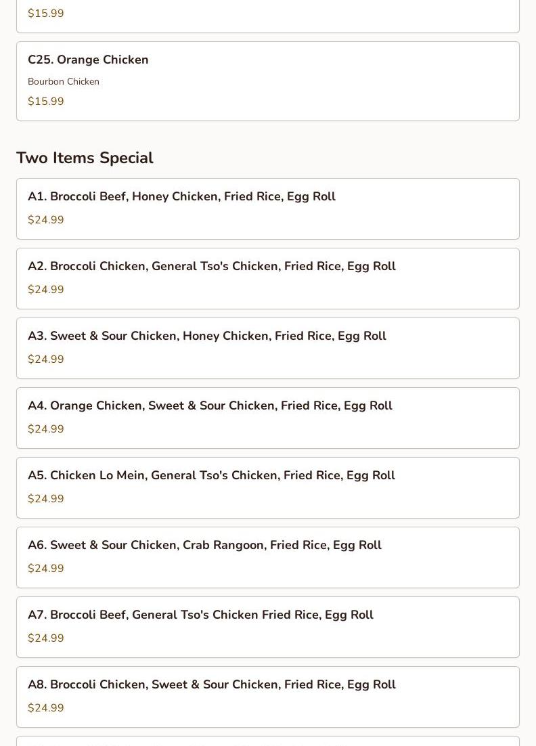Open A8 Broccoli Chicken, Sweet & Sour combo

(x=211, y=685)
